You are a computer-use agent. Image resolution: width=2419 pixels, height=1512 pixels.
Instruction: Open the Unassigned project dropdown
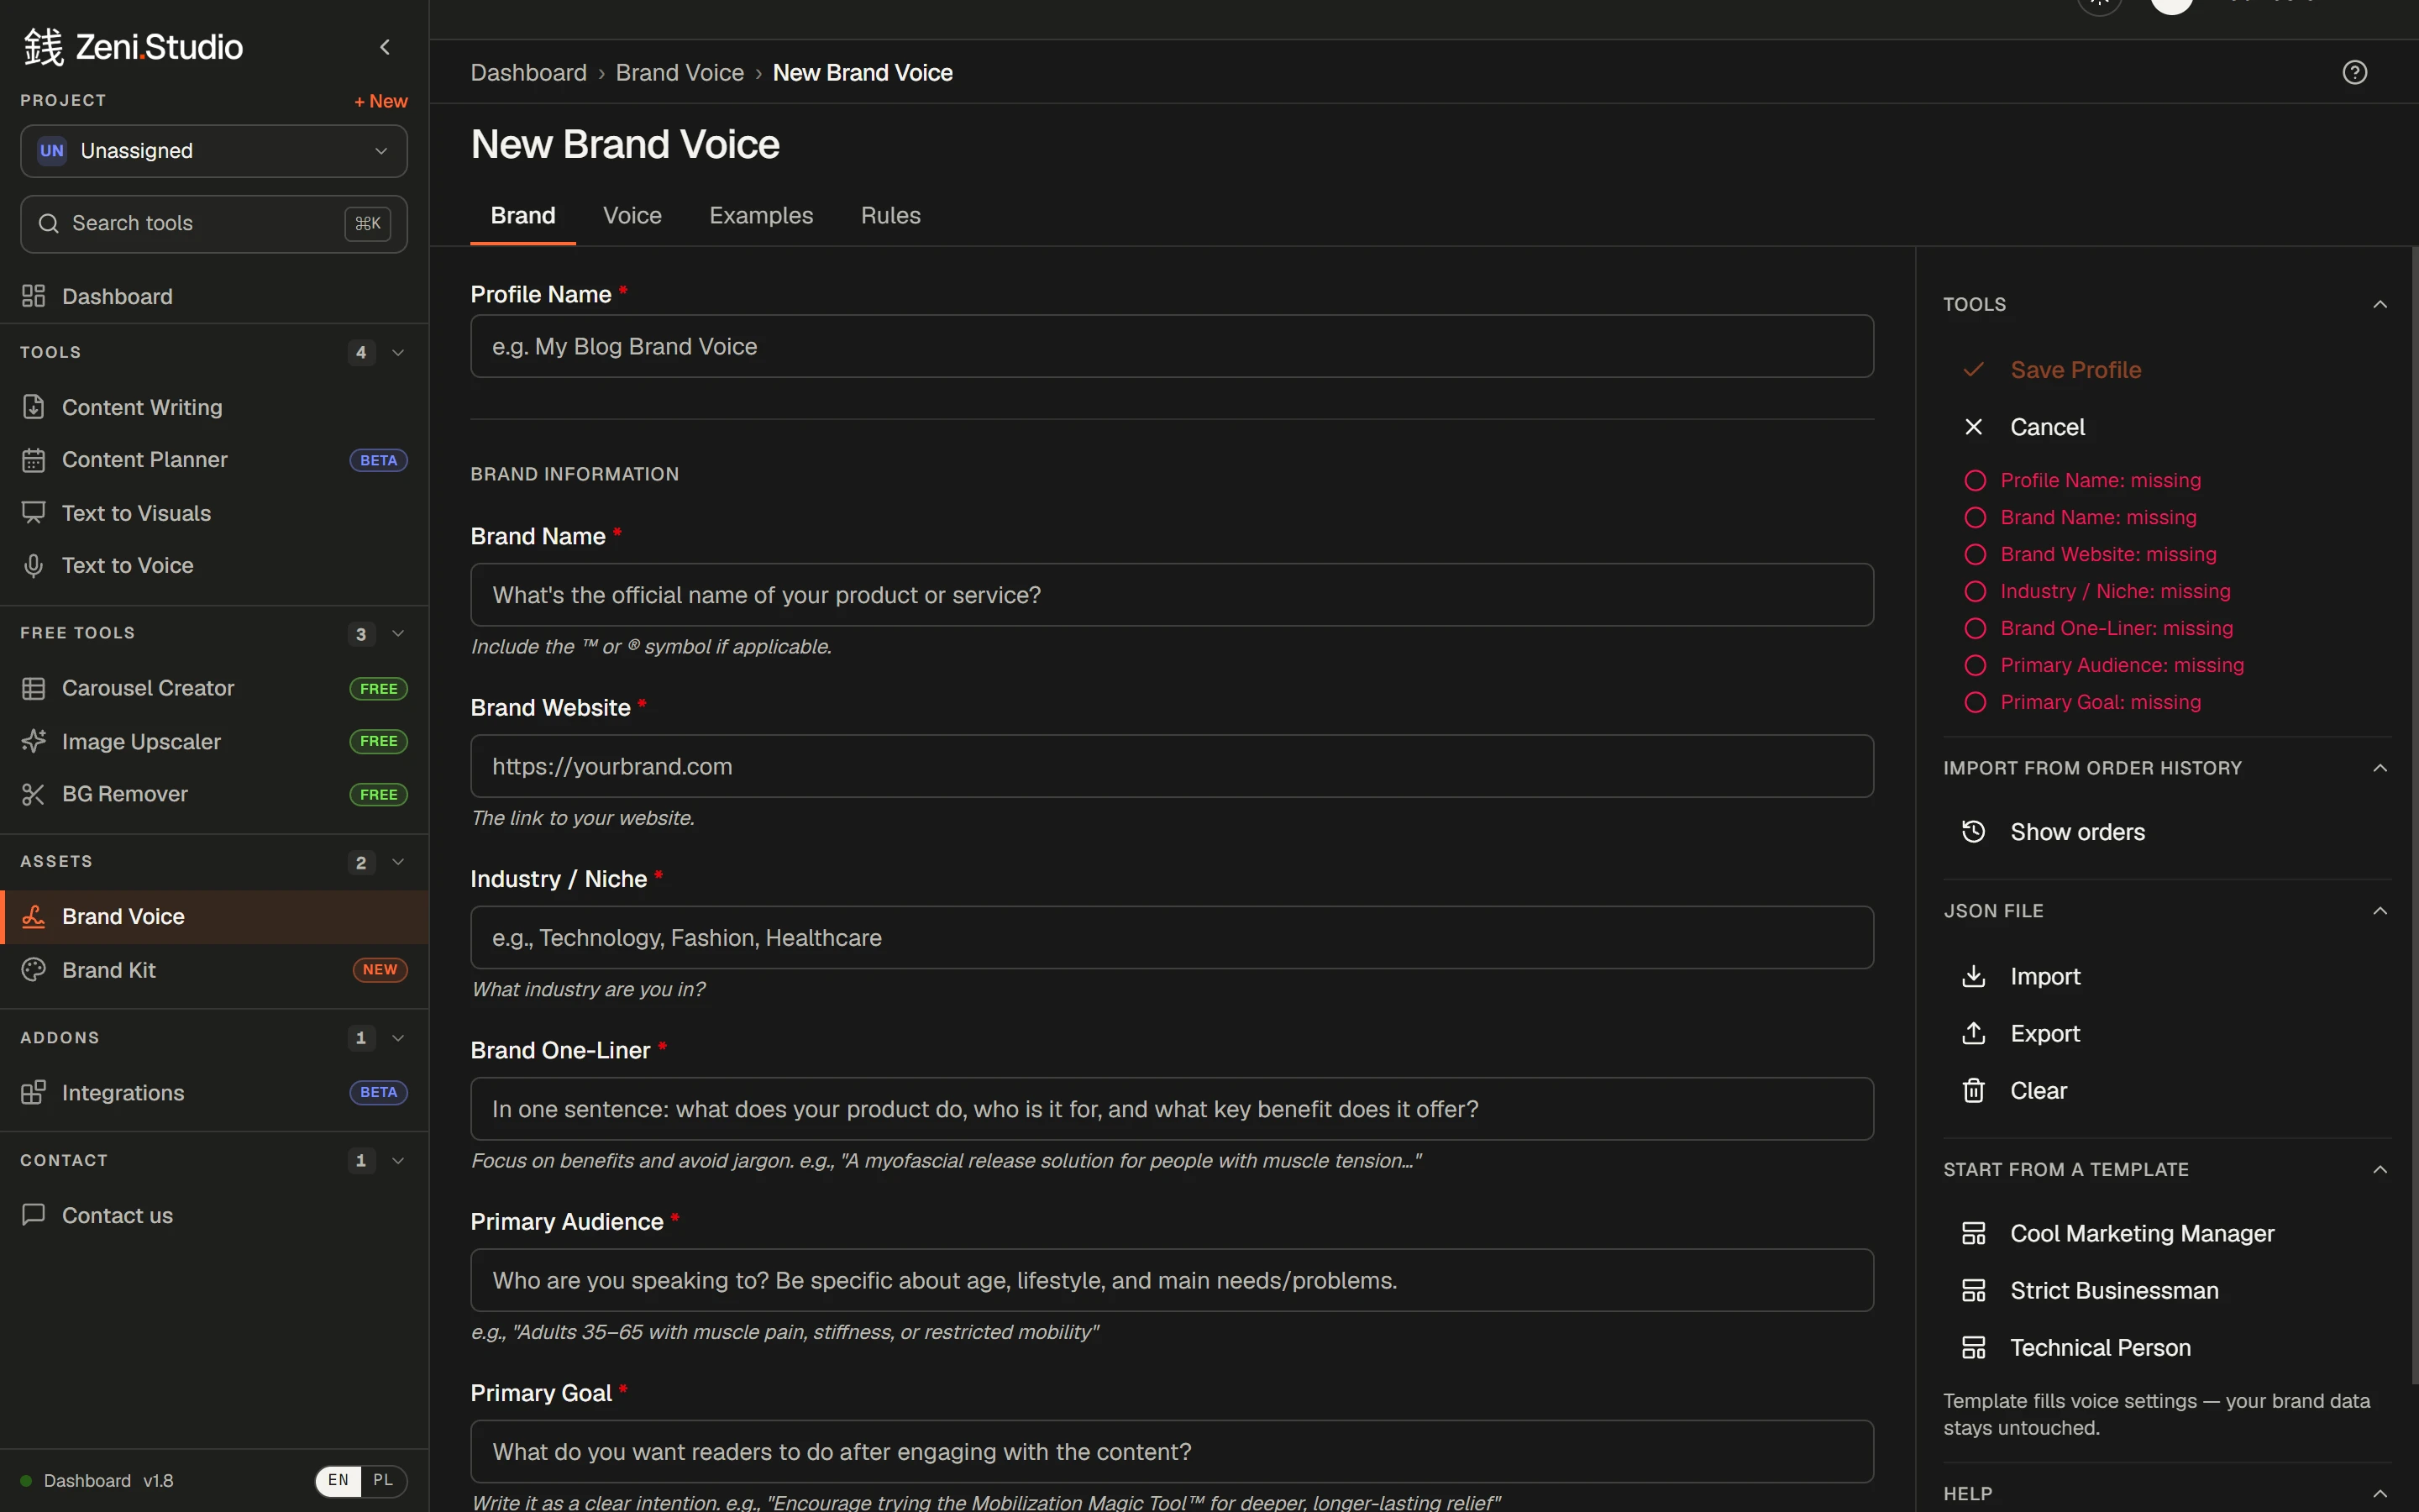(x=214, y=151)
